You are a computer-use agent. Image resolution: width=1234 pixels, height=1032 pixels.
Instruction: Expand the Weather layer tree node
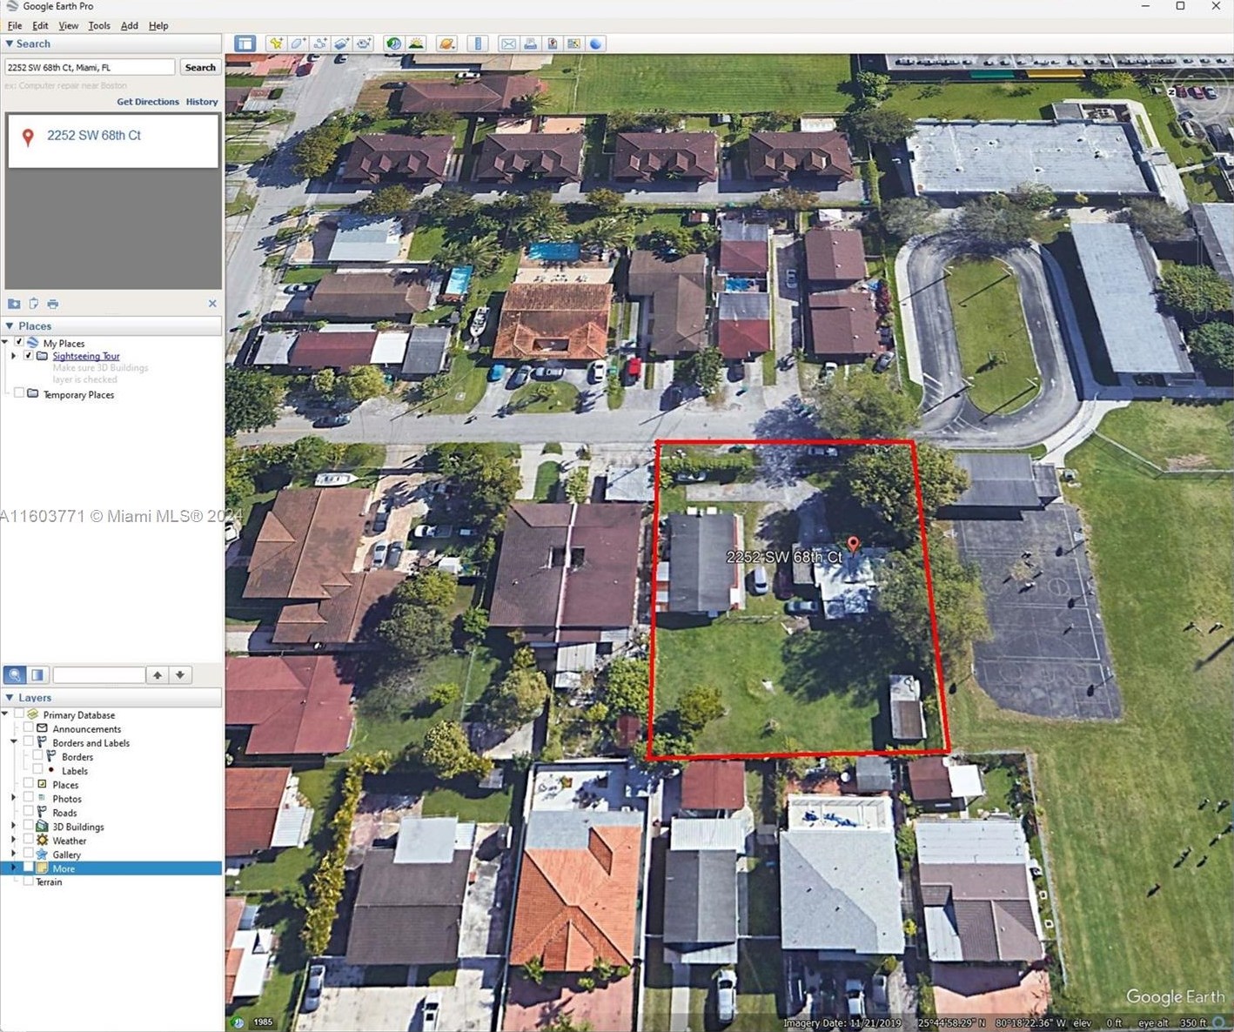[13, 841]
